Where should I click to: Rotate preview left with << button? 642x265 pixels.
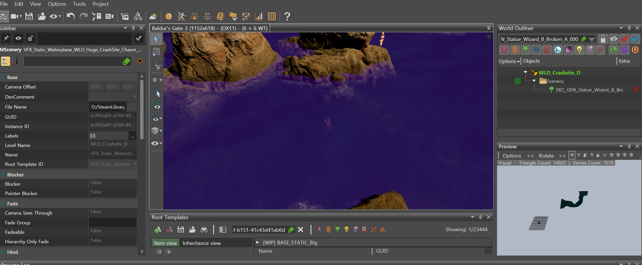pyautogui.click(x=531, y=156)
